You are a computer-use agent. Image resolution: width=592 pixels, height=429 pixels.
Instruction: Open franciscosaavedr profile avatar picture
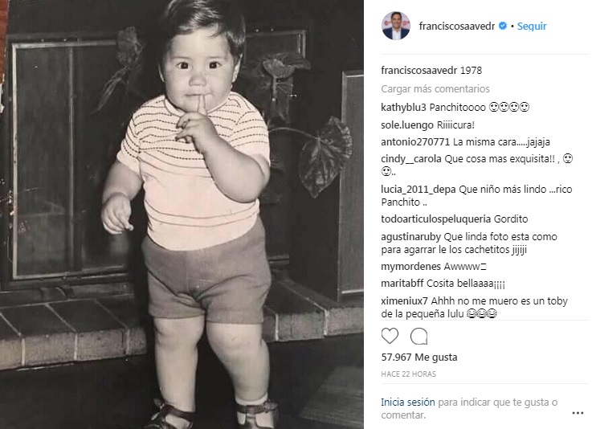[x=396, y=26]
